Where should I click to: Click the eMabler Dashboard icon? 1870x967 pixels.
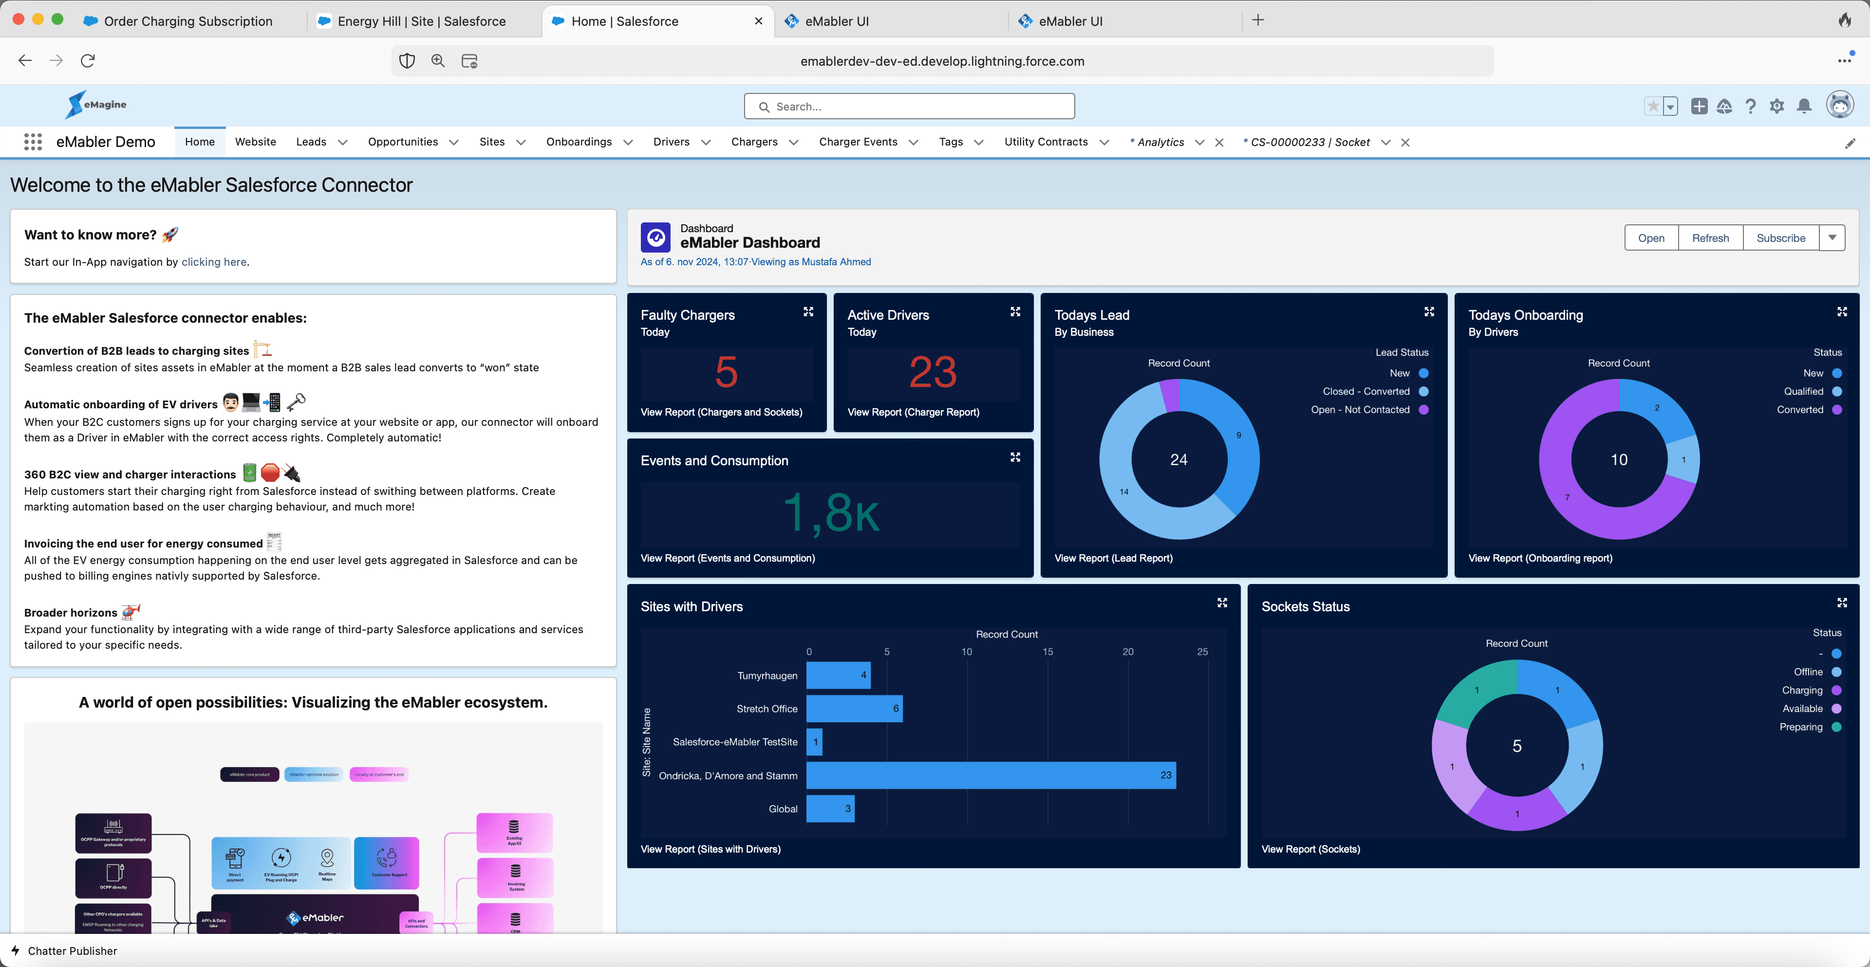(x=655, y=237)
